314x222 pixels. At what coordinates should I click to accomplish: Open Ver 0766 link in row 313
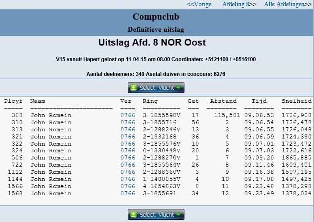coord(128,130)
